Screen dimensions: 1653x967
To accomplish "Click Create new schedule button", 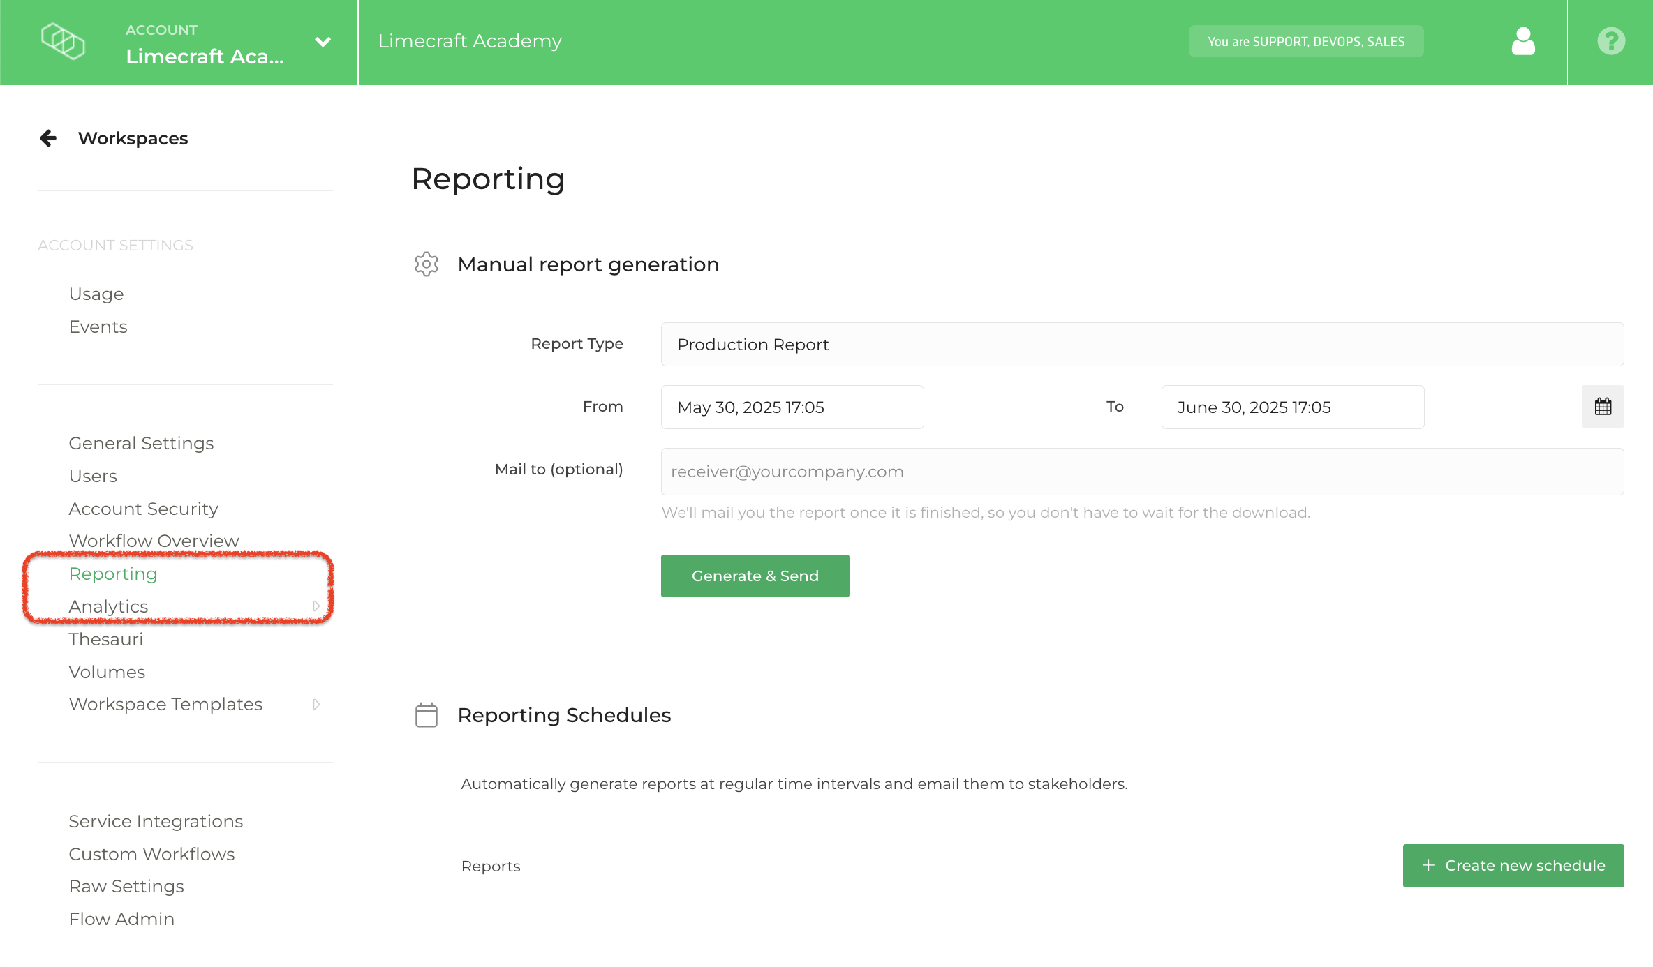I will [1513, 866].
